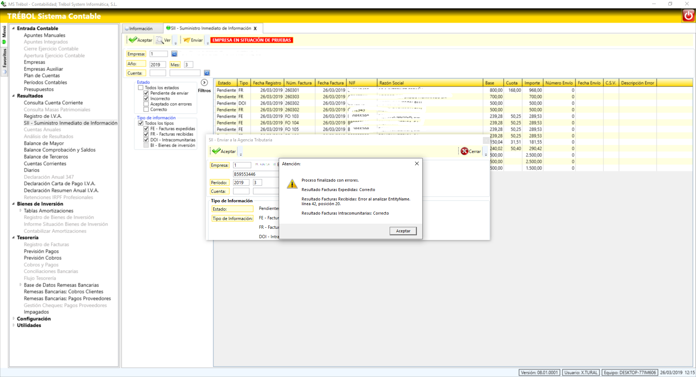Open Previsión Pagos

click(x=41, y=251)
